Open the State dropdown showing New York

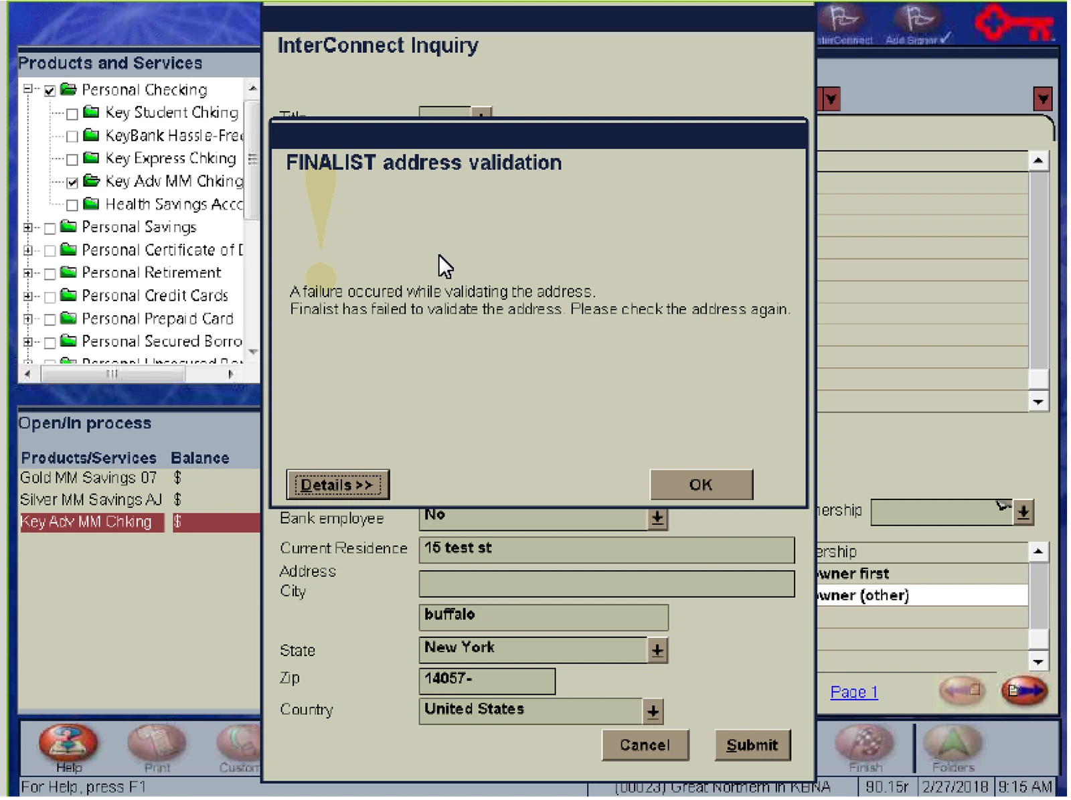tap(657, 650)
